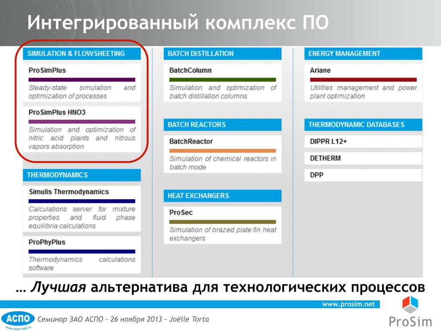Click the DIPPR L12+ database entry
The height and width of the screenshot is (331, 441).
(x=363, y=141)
